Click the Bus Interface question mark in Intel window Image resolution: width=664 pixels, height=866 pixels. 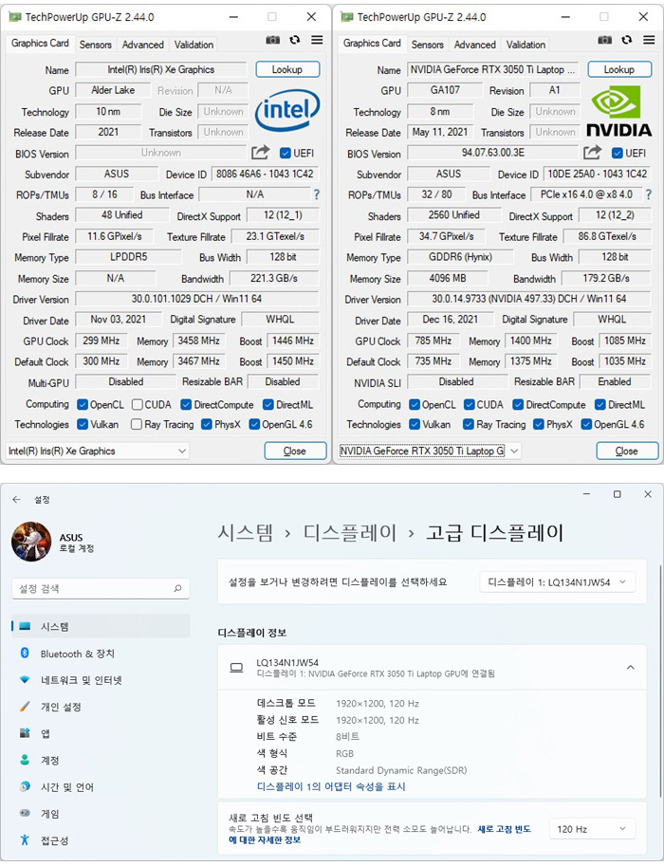pyautogui.click(x=317, y=194)
